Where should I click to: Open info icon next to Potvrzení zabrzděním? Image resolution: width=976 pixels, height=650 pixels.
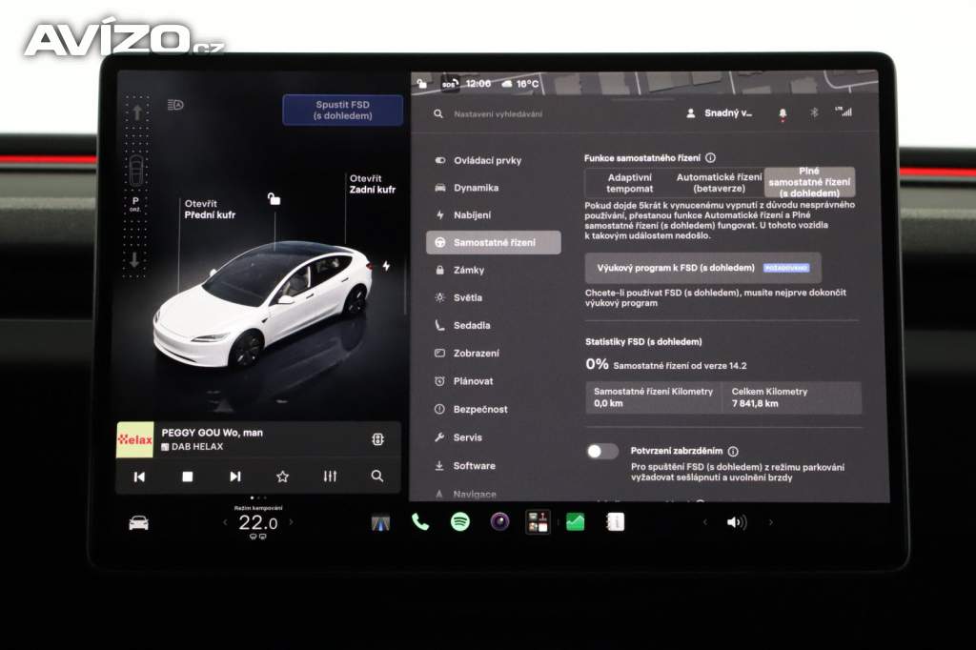pos(733,451)
